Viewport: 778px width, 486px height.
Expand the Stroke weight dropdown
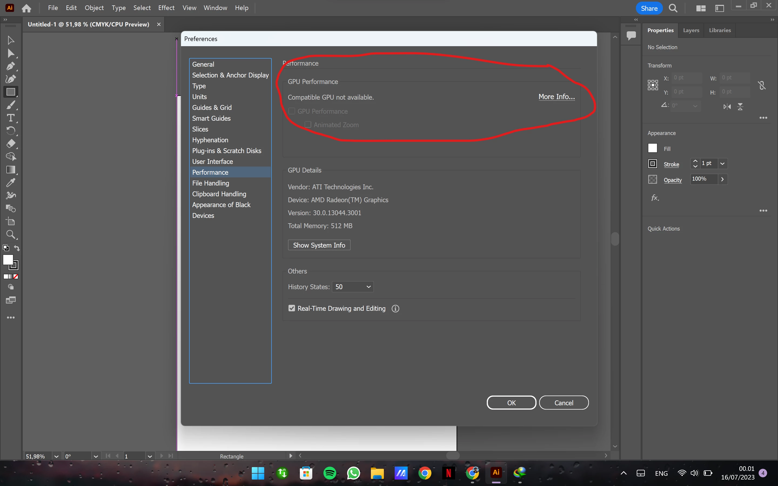pyautogui.click(x=722, y=164)
